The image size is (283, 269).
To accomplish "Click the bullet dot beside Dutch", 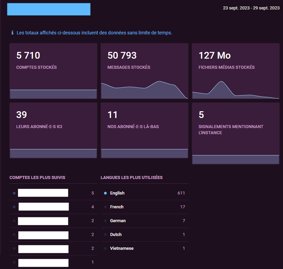I will (x=105, y=235).
